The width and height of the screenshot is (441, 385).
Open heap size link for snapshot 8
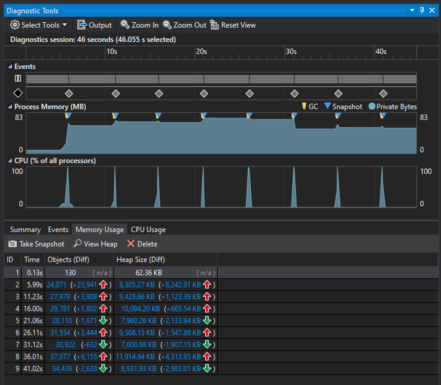(x=136, y=357)
